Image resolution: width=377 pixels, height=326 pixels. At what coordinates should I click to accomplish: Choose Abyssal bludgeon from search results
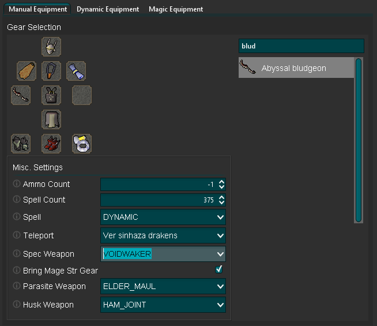tap(296, 68)
